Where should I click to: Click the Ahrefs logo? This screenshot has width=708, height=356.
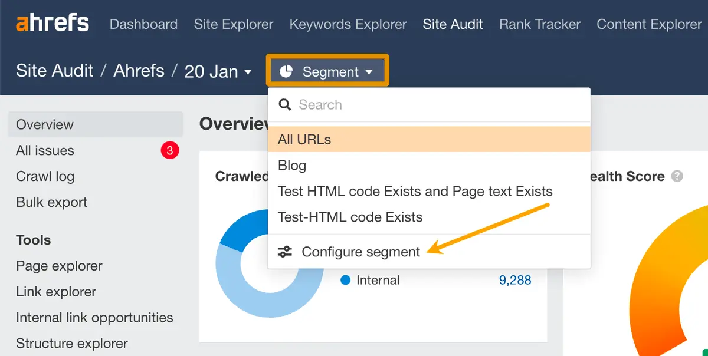[x=53, y=24]
